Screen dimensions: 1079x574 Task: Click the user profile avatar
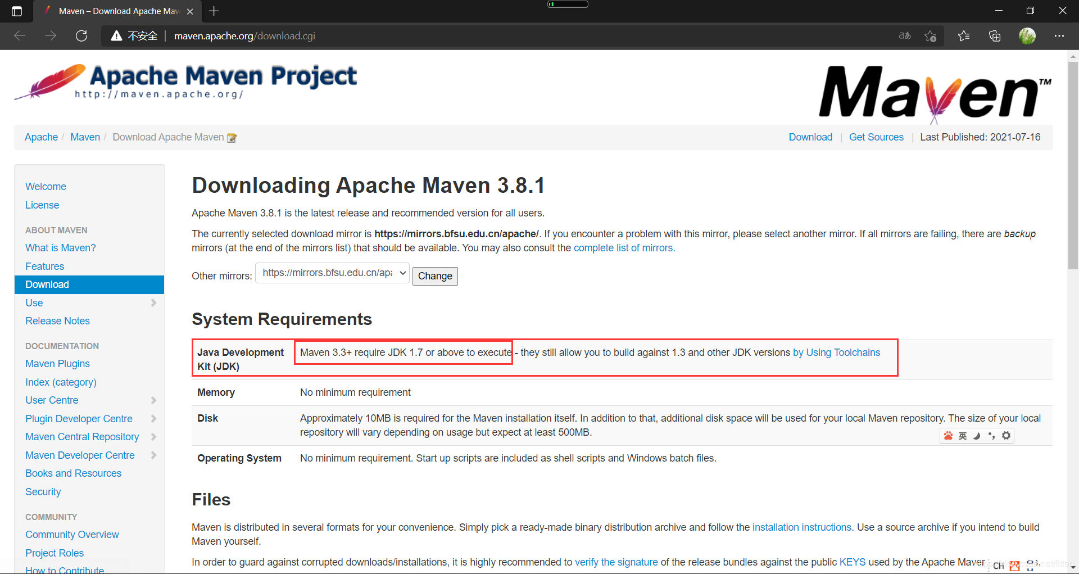click(x=1027, y=36)
